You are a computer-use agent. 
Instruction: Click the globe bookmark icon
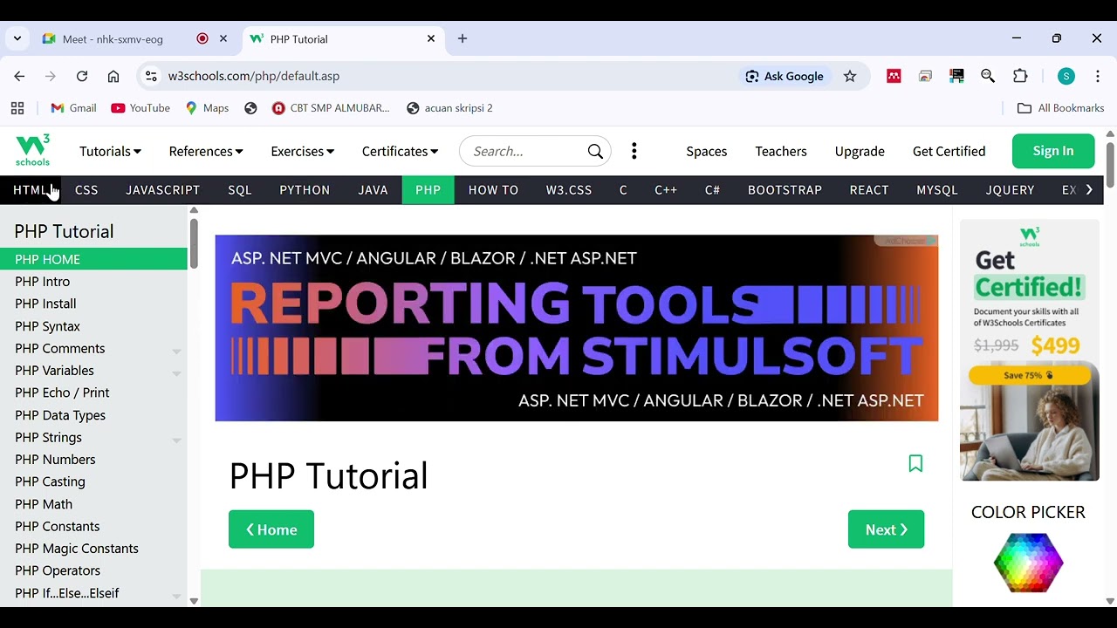[250, 108]
